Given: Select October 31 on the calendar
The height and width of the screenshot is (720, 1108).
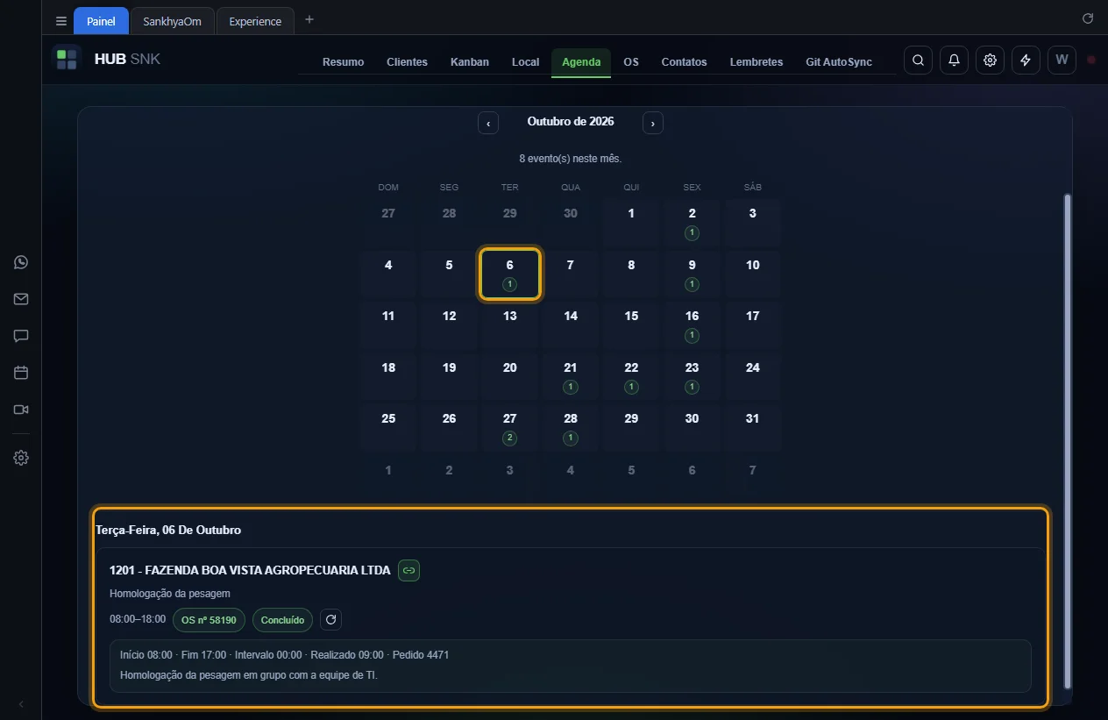Looking at the screenshot, I should pyautogui.click(x=753, y=428).
